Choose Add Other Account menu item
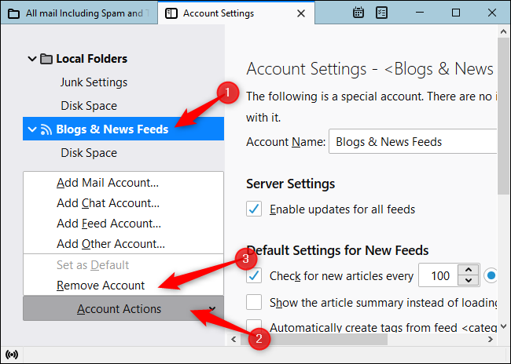The height and width of the screenshot is (364, 511). click(x=123, y=244)
